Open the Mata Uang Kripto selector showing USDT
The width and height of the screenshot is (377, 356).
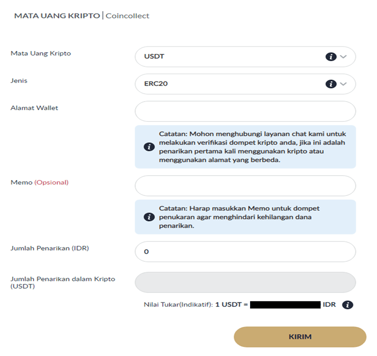pyautogui.click(x=229, y=56)
